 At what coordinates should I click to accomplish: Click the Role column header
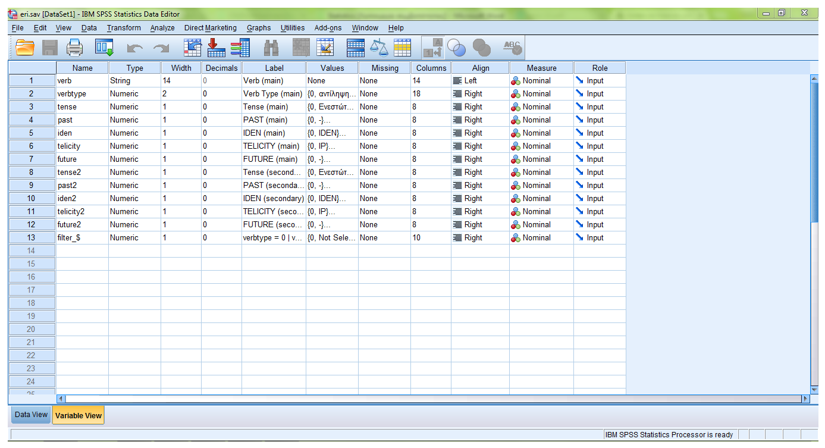point(600,68)
